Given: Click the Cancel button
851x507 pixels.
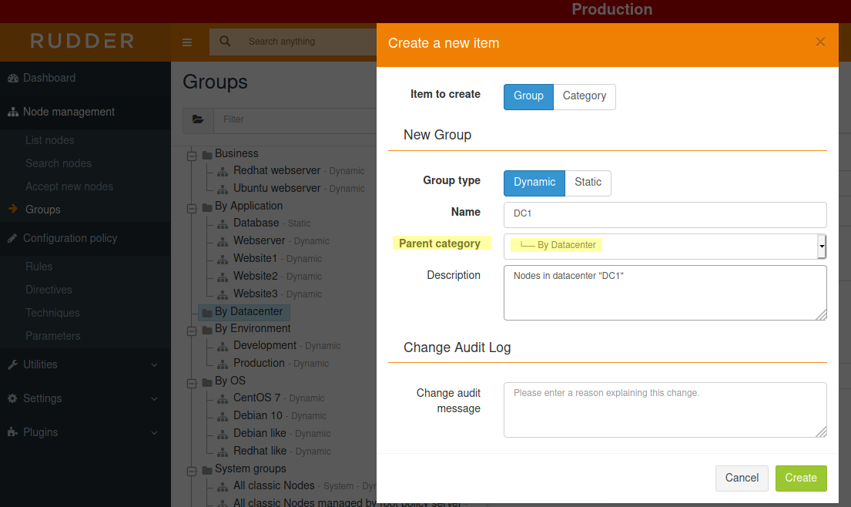Looking at the screenshot, I should coord(742,478).
